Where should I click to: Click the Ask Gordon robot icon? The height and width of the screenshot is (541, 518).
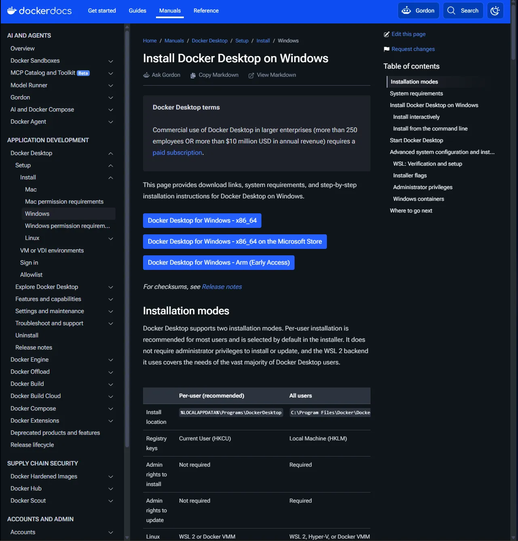pos(146,75)
